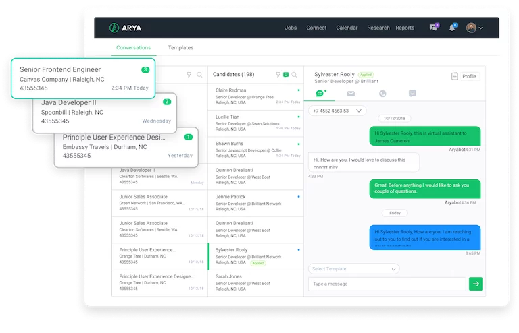Open the candidates filter funnel icon
The height and width of the screenshot is (333, 519).
(x=278, y=75)
